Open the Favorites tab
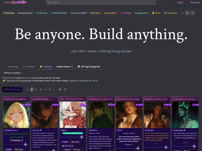Image resolution: width=202 pixels, height=151 pixels. pos(29,67)
